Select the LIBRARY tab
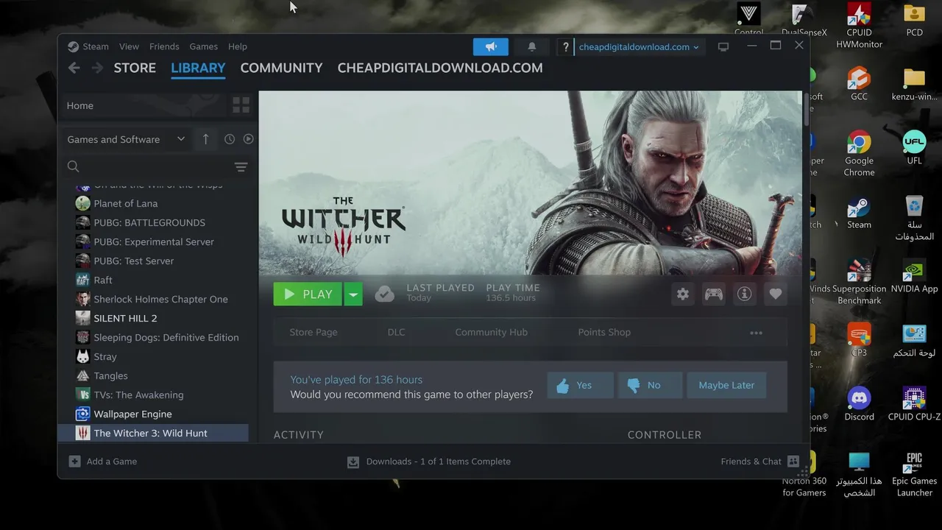 coord(198,68)
